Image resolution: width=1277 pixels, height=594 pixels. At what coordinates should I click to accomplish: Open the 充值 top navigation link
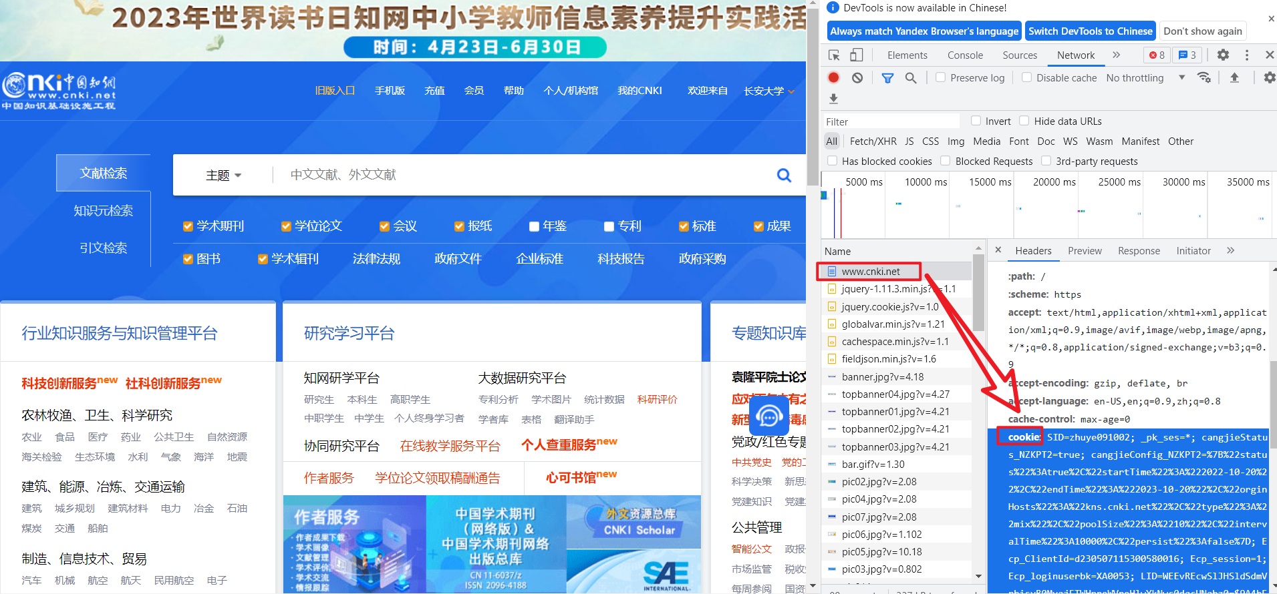[x=434, y=91]
